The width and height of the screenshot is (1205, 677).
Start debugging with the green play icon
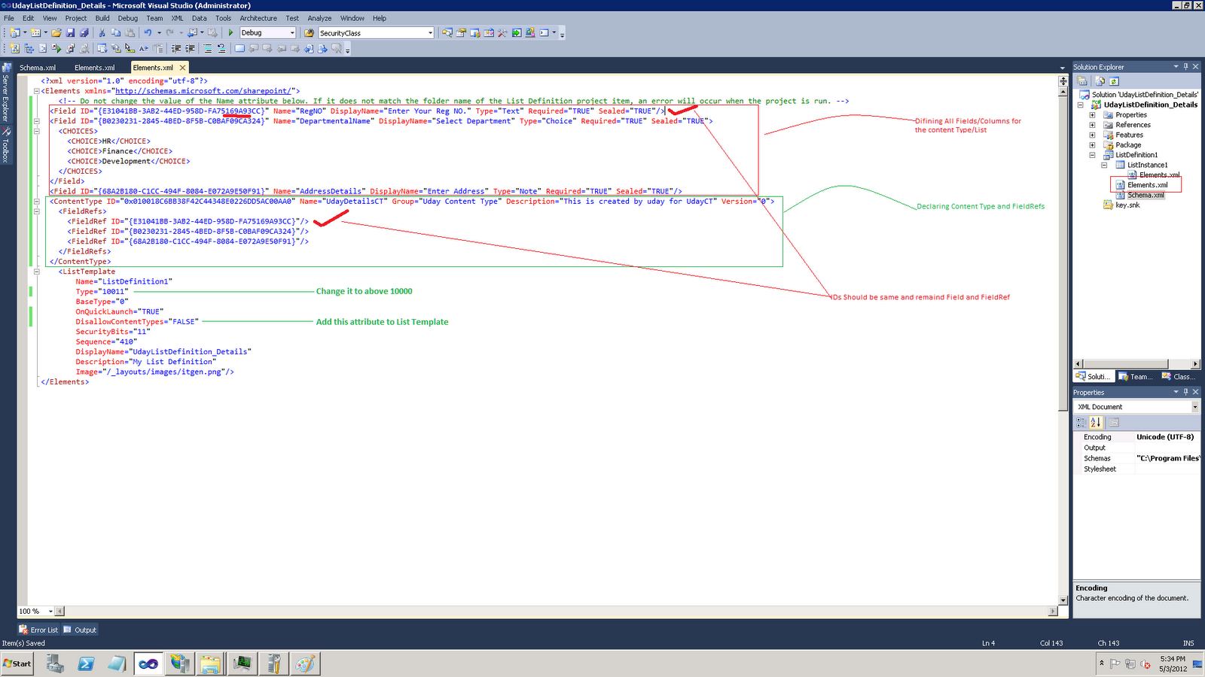[x=231, y=33]
